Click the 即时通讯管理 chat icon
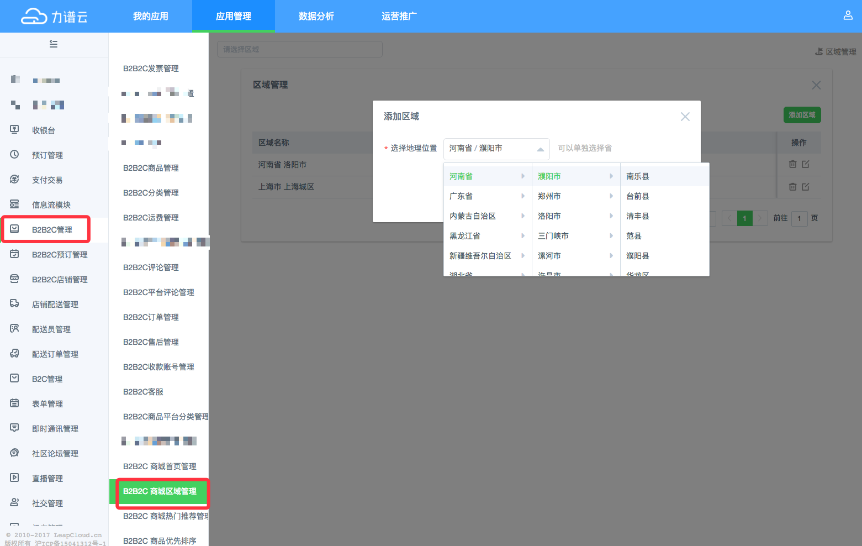The image size is (862, 546). (x=15, y=428)
